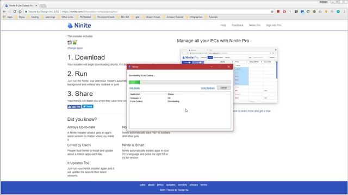Bookmark this page with the star icon
Screen dimensions: 348x195
[x=272, y=11]
